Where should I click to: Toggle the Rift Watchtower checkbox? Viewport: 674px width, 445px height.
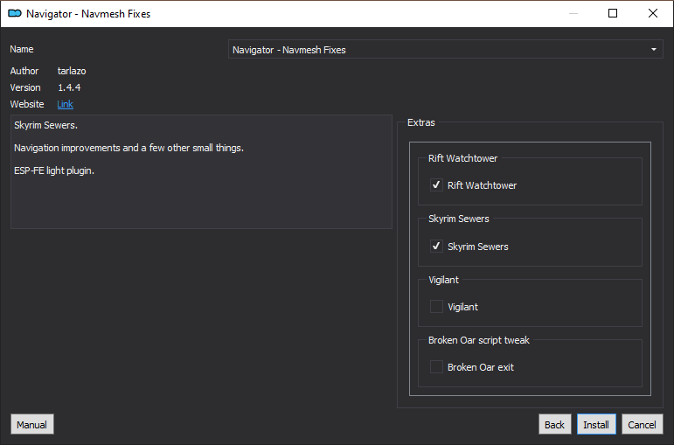click(436, 185)
